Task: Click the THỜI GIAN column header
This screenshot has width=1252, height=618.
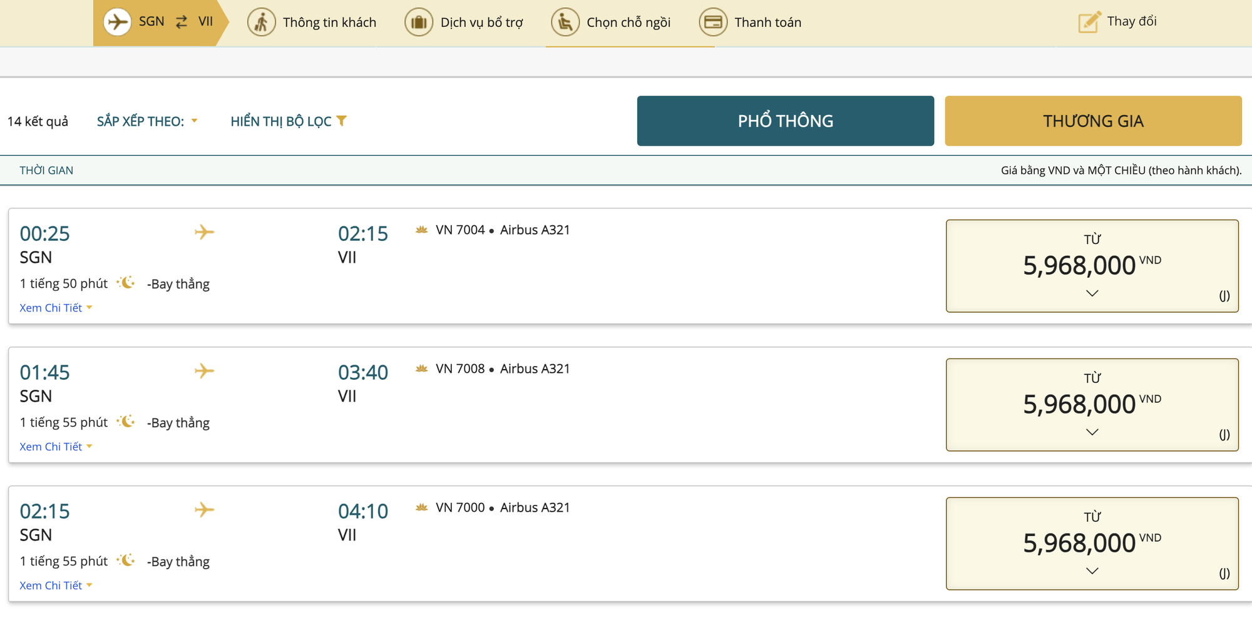Action: pos(46,170)
